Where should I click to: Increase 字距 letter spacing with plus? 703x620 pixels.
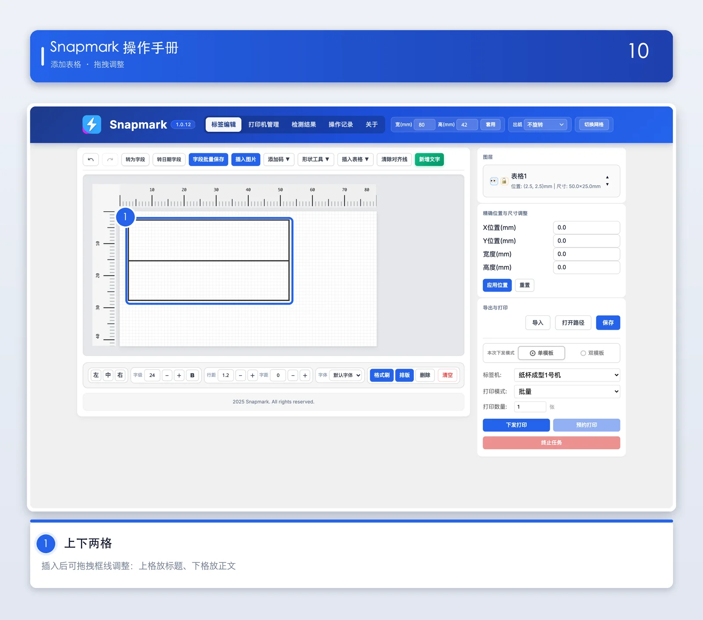(305, 375)
